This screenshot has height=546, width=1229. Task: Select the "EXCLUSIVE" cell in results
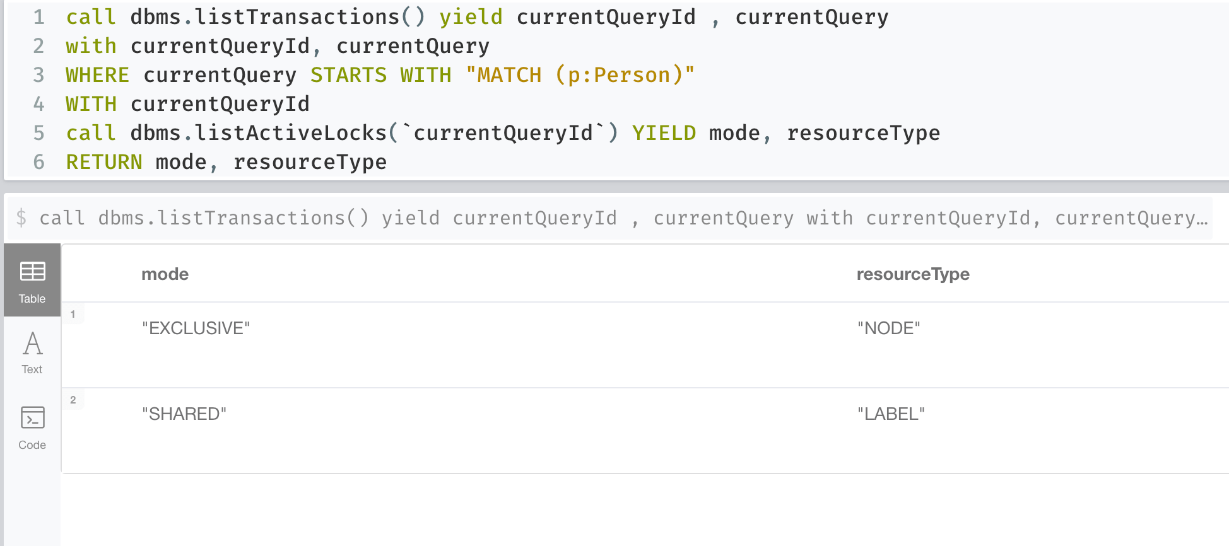pyautogui.click(x=196, y=328)
